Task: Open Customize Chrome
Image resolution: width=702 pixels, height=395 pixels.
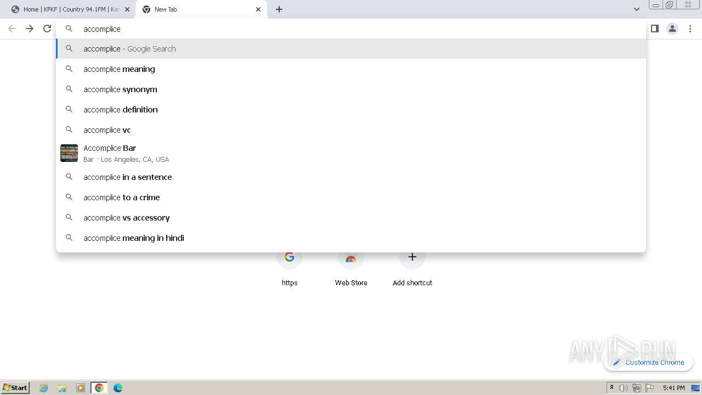Action: pos(648,362)
